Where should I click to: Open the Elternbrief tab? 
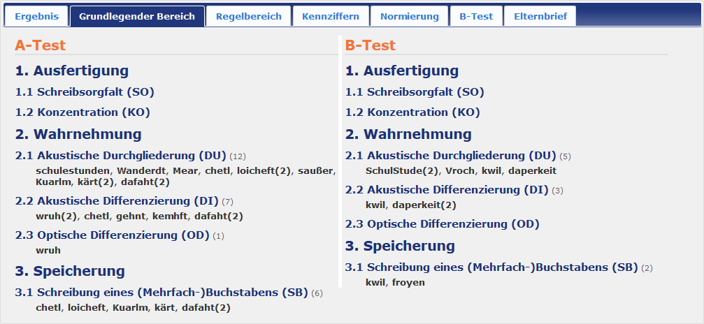[x=540, y=16]
